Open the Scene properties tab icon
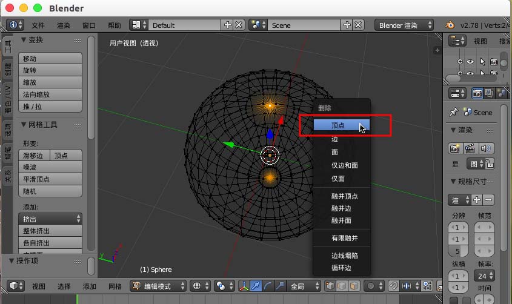Viewport: 512px width, 304px height. pos(502,93)
